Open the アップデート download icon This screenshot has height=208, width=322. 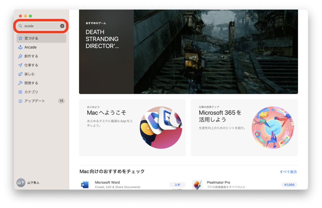click(x=20, y=101)
